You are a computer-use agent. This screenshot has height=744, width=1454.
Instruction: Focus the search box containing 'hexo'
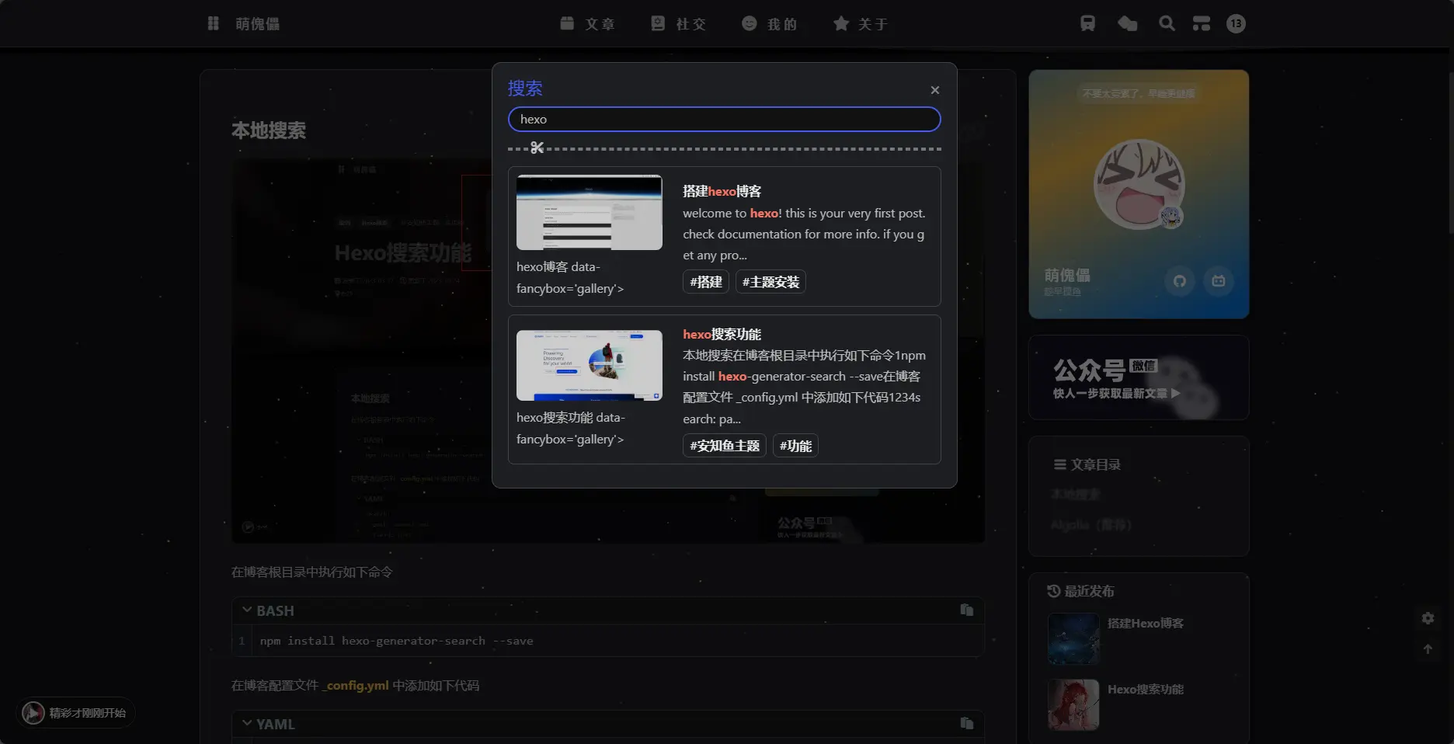pos(724,119)
